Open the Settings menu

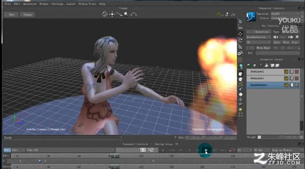[57, 4]
